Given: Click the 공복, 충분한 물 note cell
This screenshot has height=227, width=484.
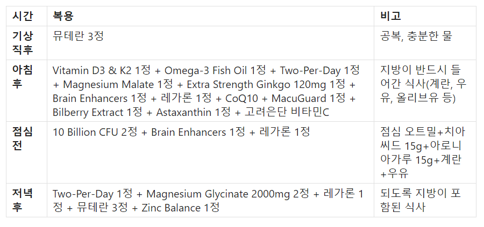Looking at the screenshot, I should point(416,36).
